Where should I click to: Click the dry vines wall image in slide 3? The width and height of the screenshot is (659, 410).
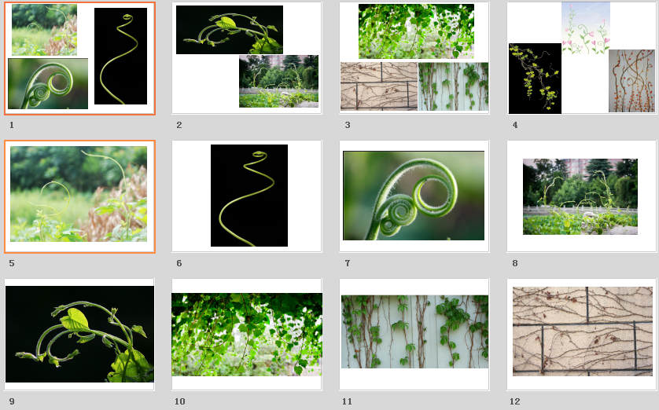[379, 86]
